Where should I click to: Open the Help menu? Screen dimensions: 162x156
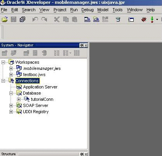(x=151, y=10)
